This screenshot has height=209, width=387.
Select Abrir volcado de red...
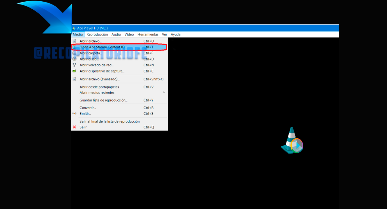tap(119, 65)
